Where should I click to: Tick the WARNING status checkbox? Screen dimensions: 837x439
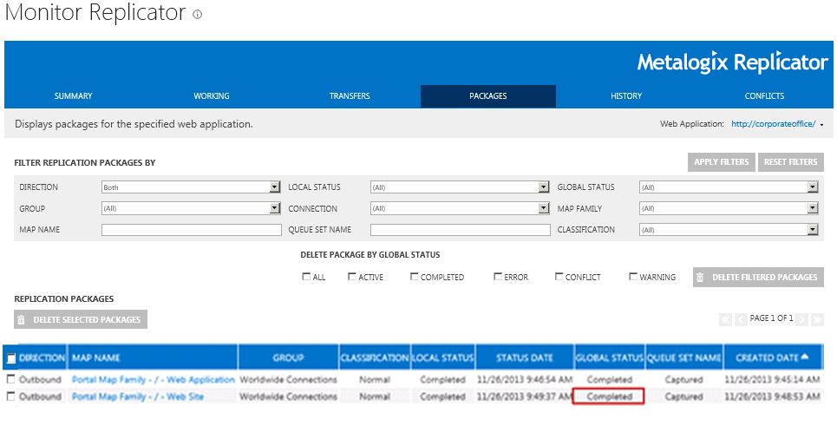pyautogui.click(x=633, y=278)
